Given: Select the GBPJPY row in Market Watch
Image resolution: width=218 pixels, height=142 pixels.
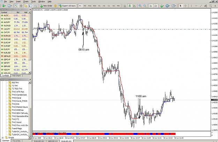Looking at the screenshot, I should tap(14, 63).
